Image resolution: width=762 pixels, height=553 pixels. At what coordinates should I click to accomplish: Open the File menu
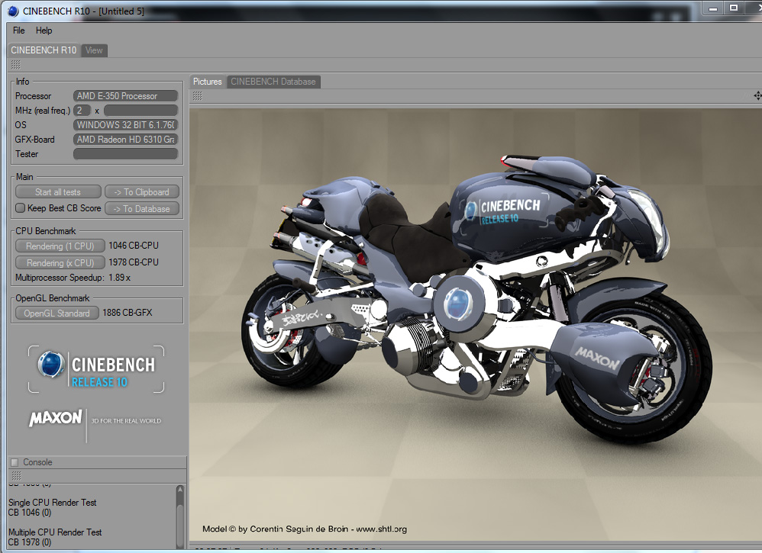(x=19, y=30)
